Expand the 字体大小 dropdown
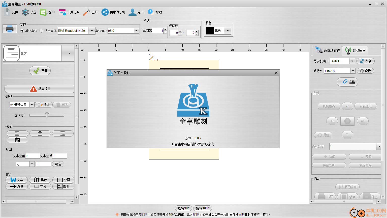 click(137, 31)
